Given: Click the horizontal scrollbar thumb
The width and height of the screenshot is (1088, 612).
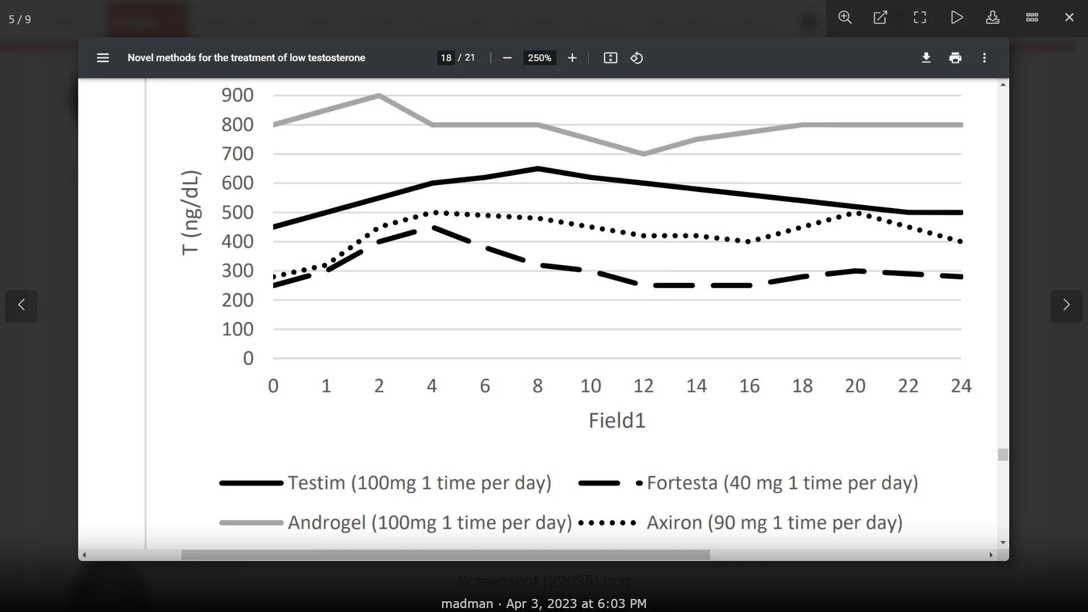Looking at the screenshot, I should [x=445, y=555].
